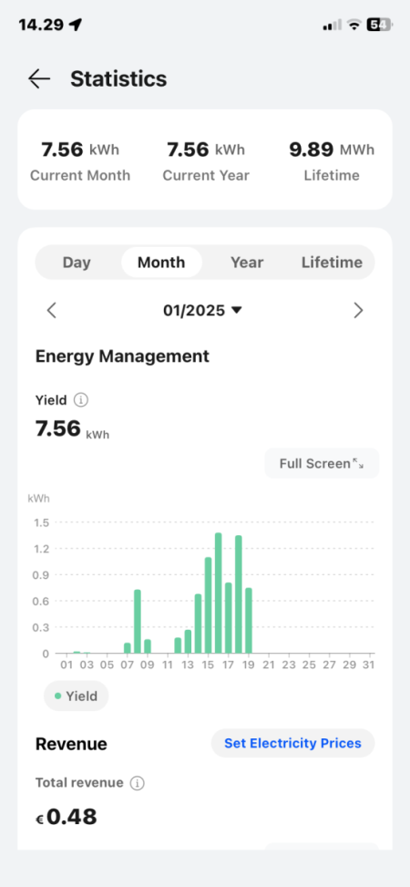Viewport: 410px width, 887px height.
Task: Switch to the Year tab
Action: [247, 263]
